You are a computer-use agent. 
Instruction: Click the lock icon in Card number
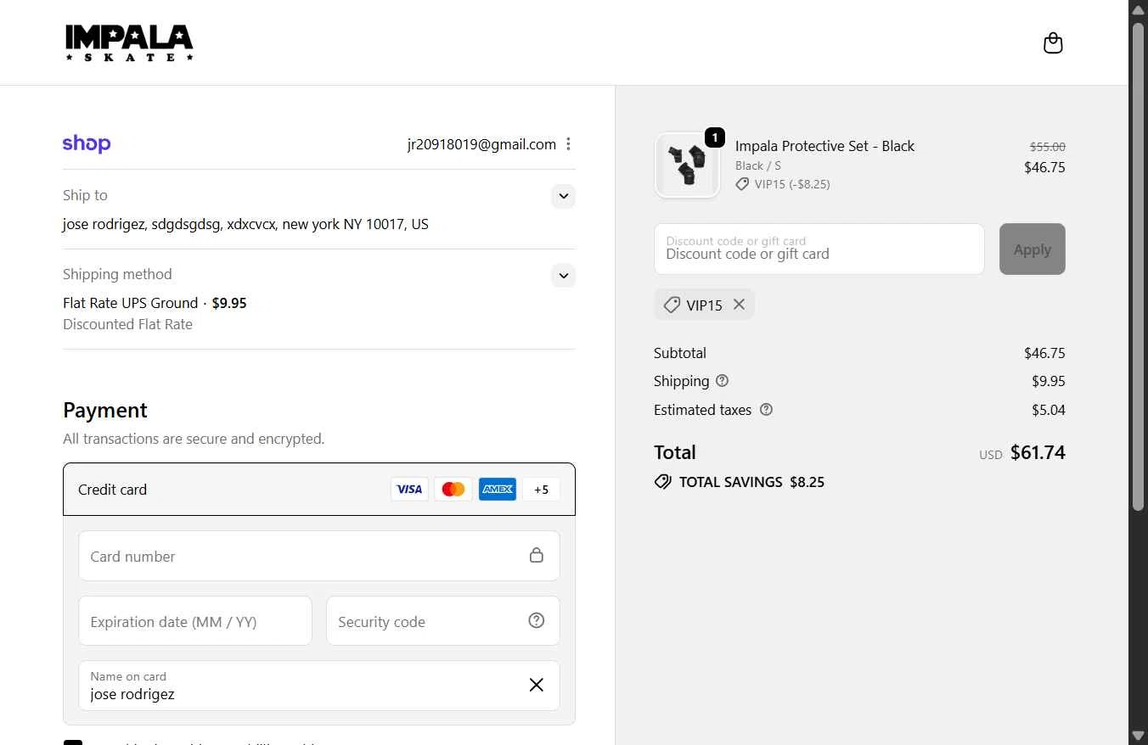point(537,555)
